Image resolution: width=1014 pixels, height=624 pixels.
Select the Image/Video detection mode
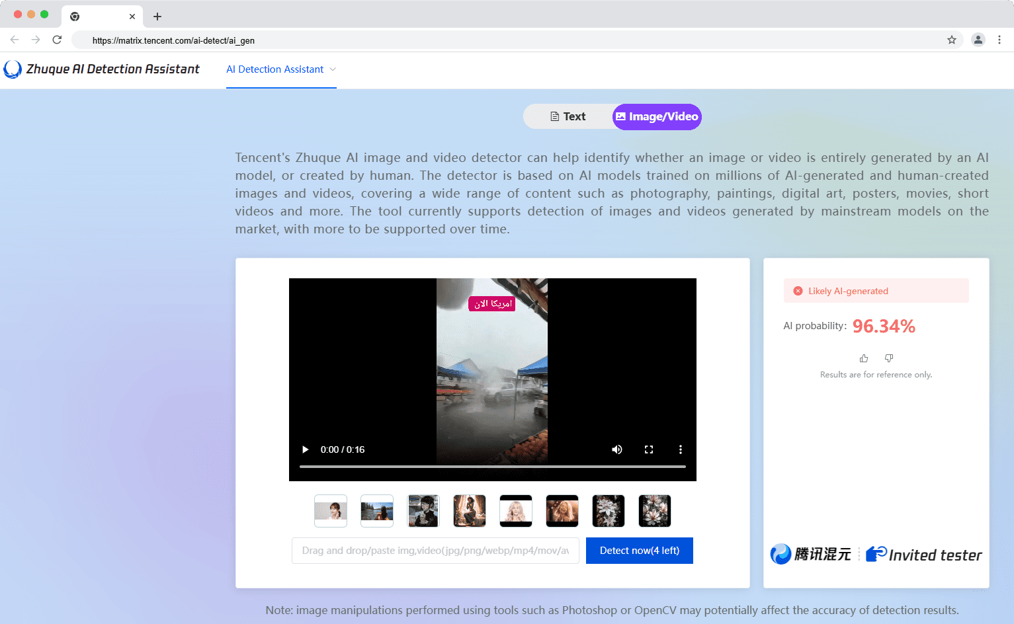point(657,117)
